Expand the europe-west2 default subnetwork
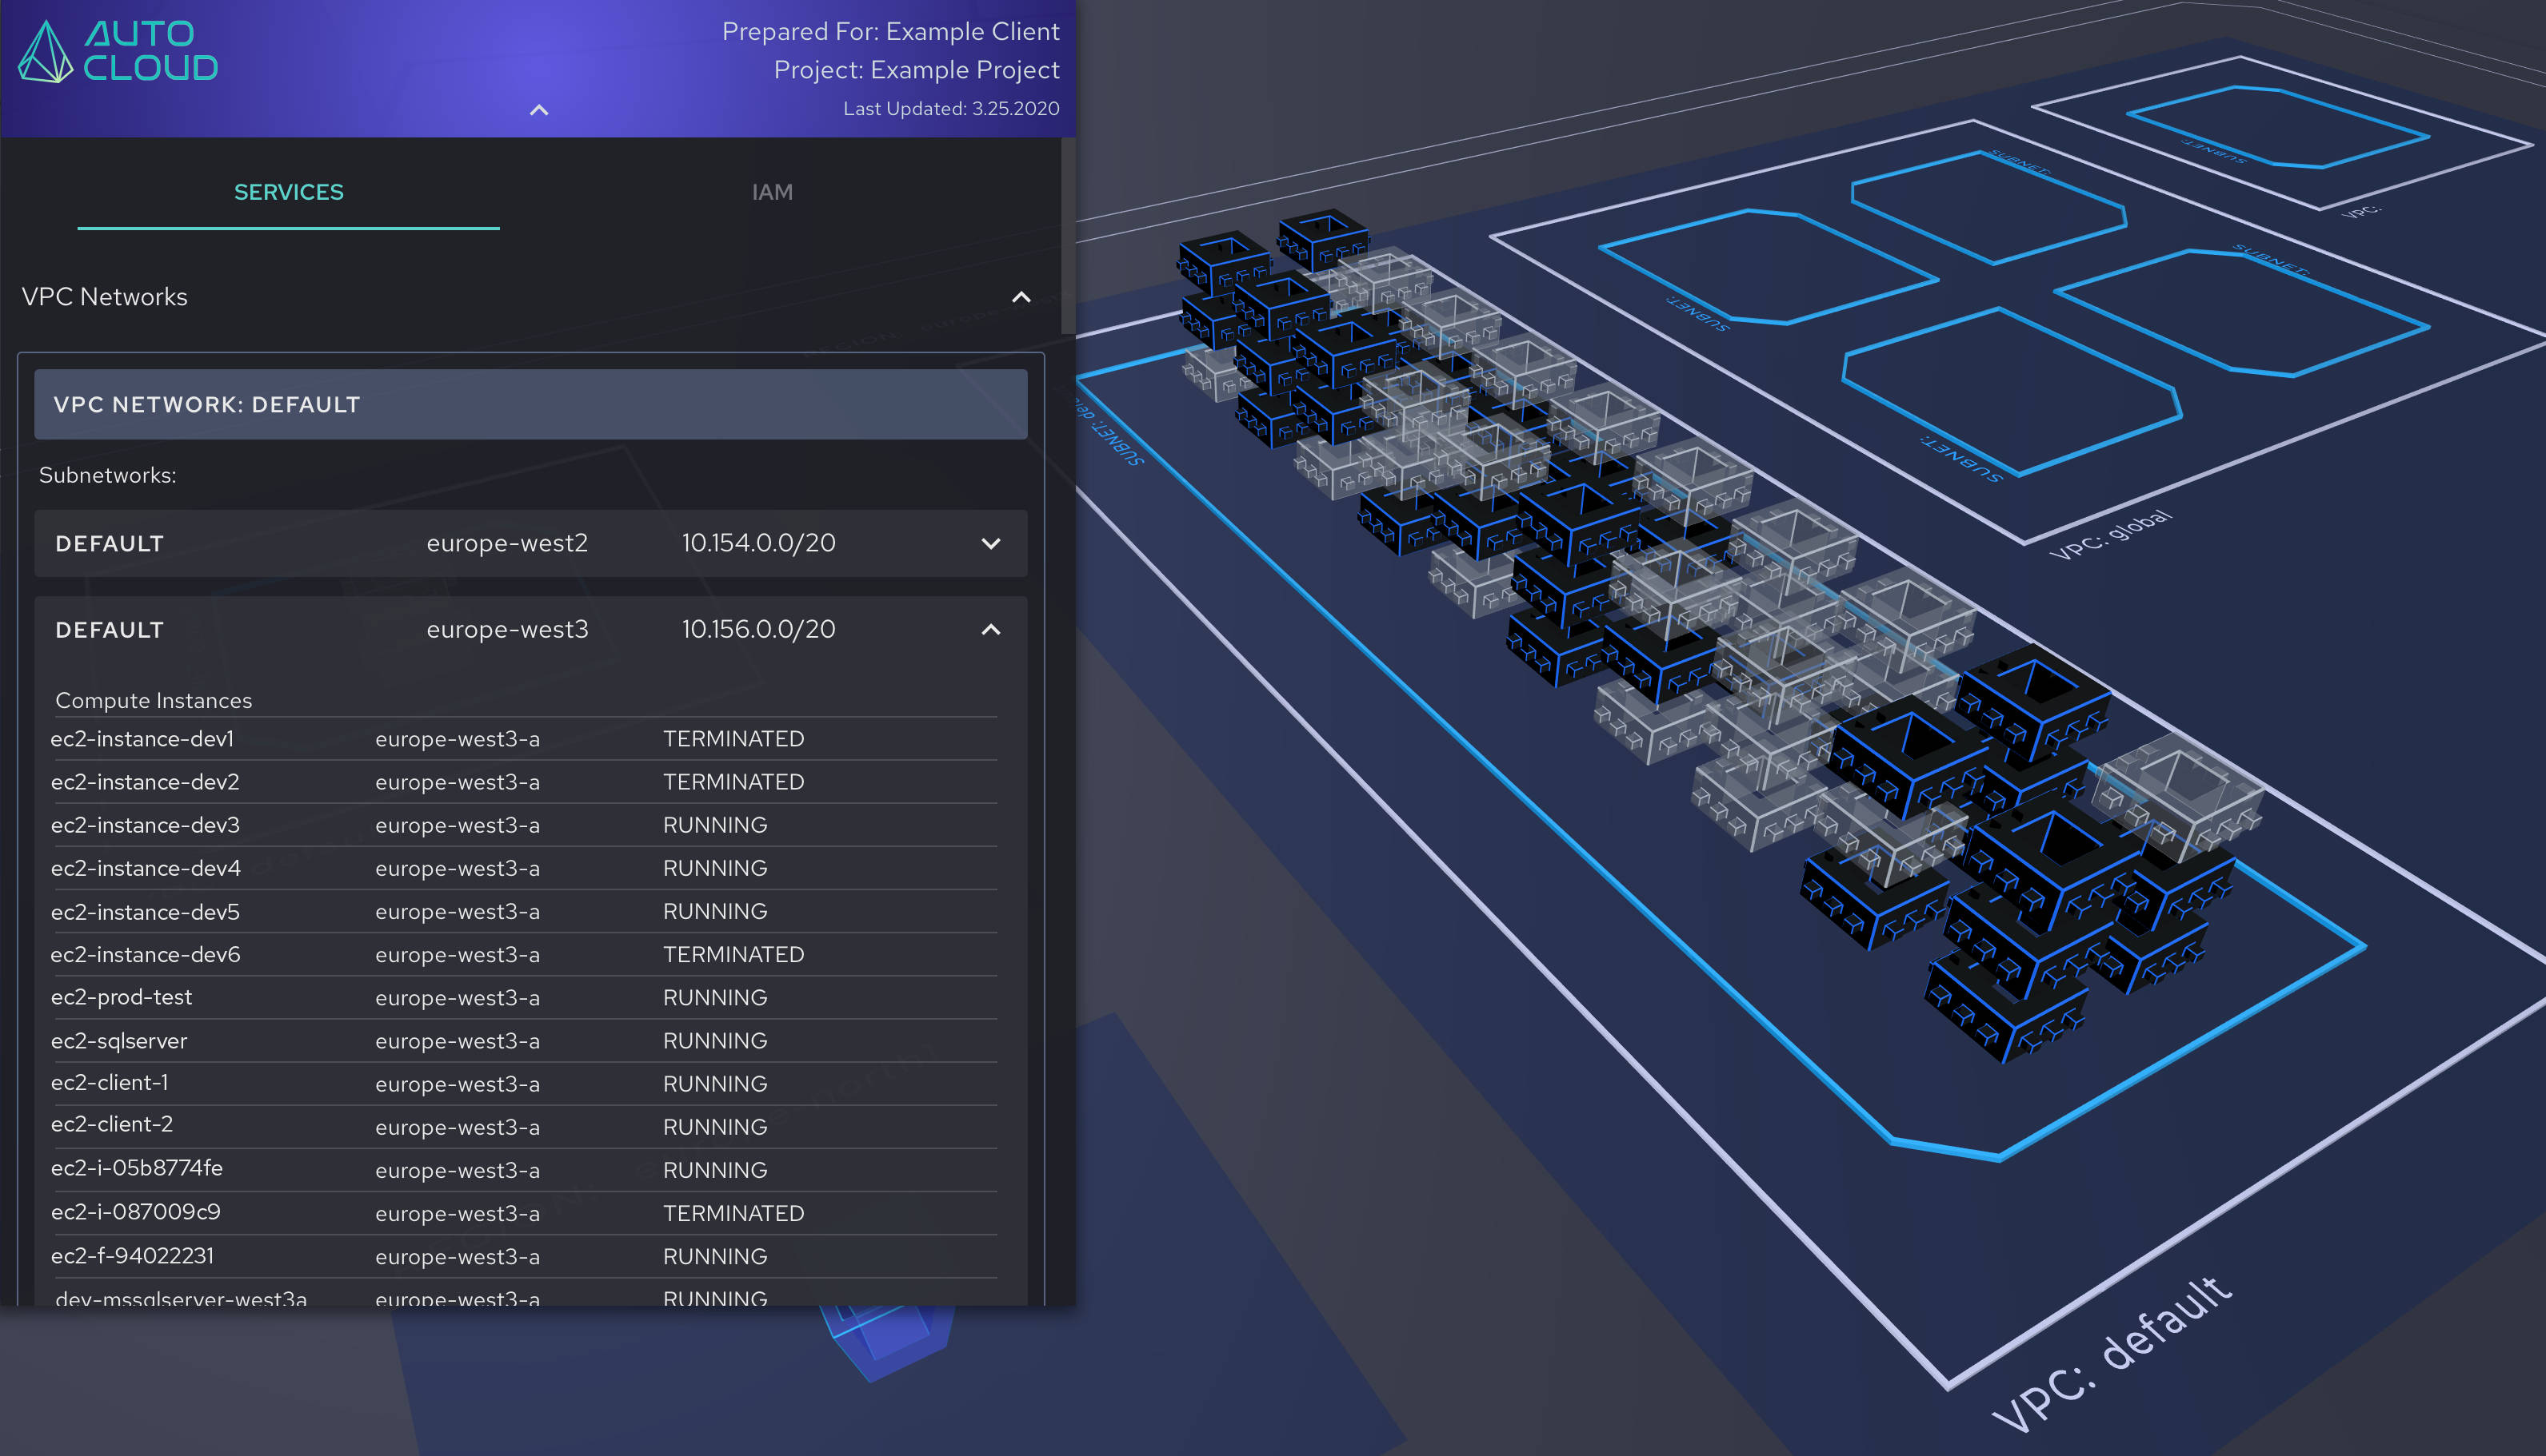 click(x=989, y=544)
